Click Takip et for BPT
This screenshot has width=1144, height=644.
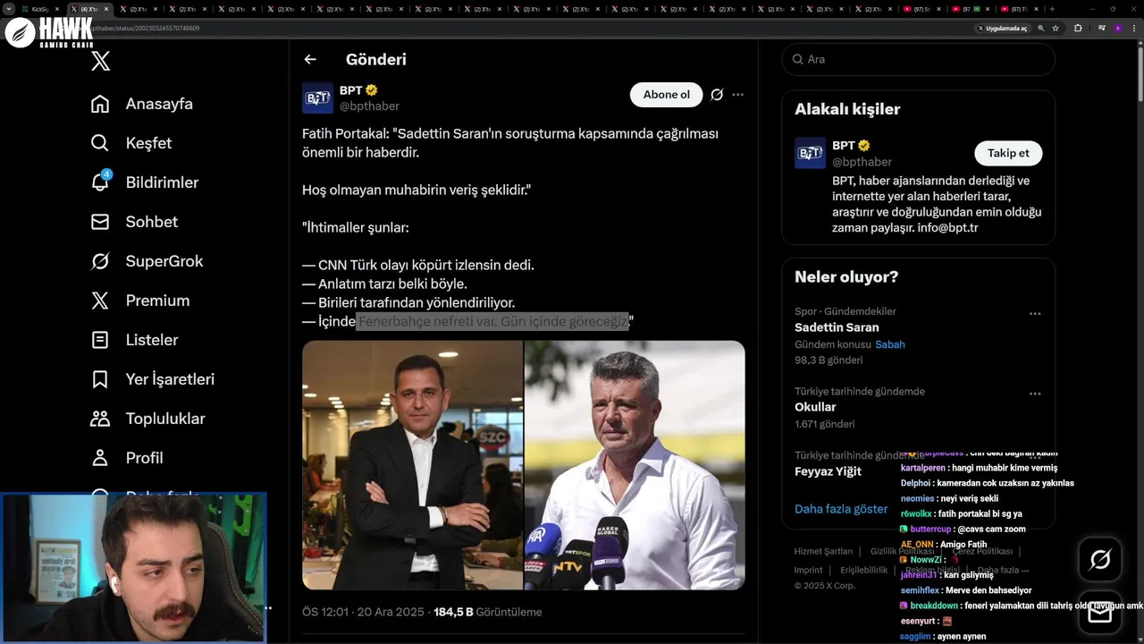[x=1008, y=153]
